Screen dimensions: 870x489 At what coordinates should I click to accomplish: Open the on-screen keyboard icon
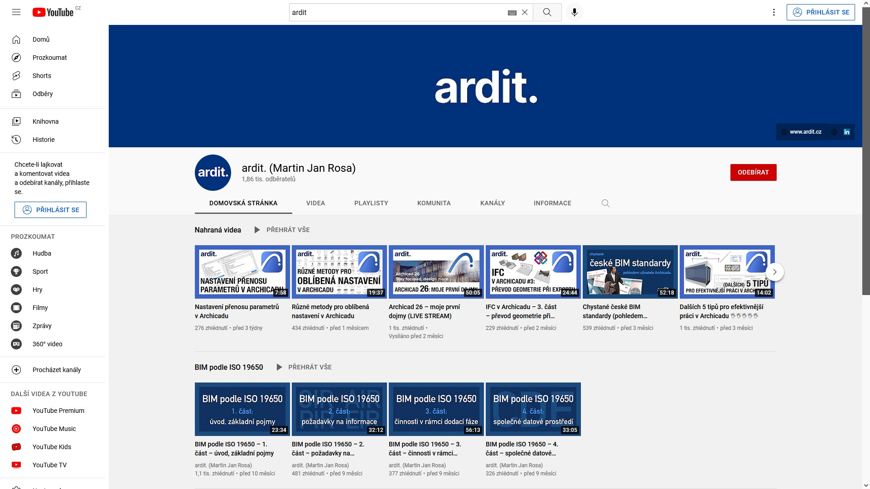[512, 13]
